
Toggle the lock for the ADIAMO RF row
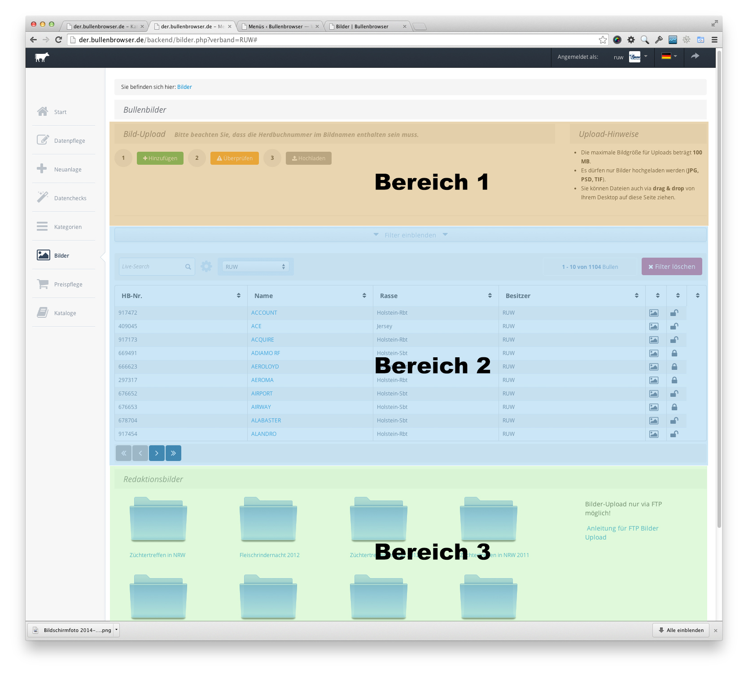click(x=674, y=353)
